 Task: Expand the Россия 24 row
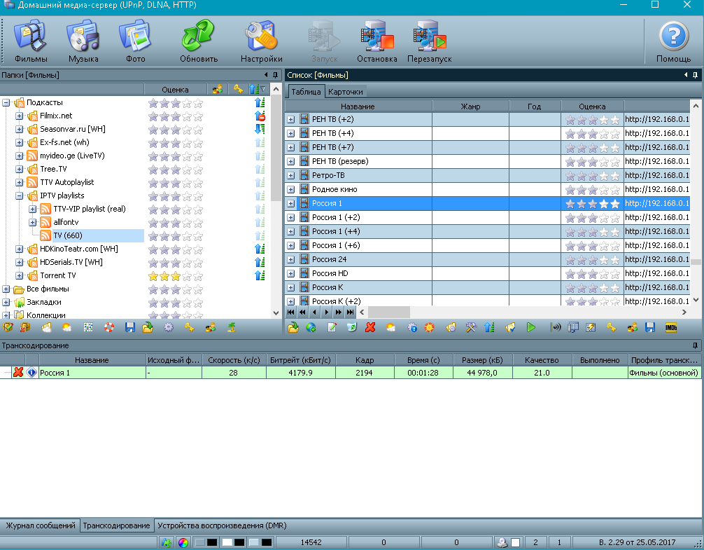(x=291, y=259)
